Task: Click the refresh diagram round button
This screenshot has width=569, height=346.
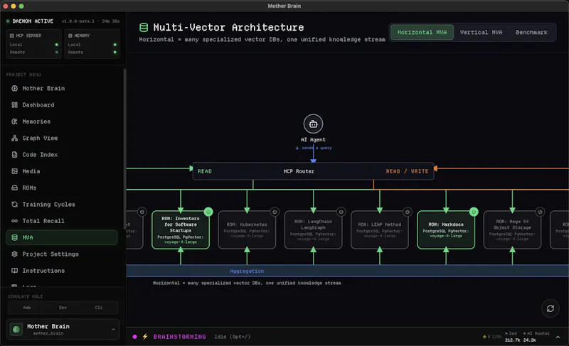Action: (x=550, y=308)
